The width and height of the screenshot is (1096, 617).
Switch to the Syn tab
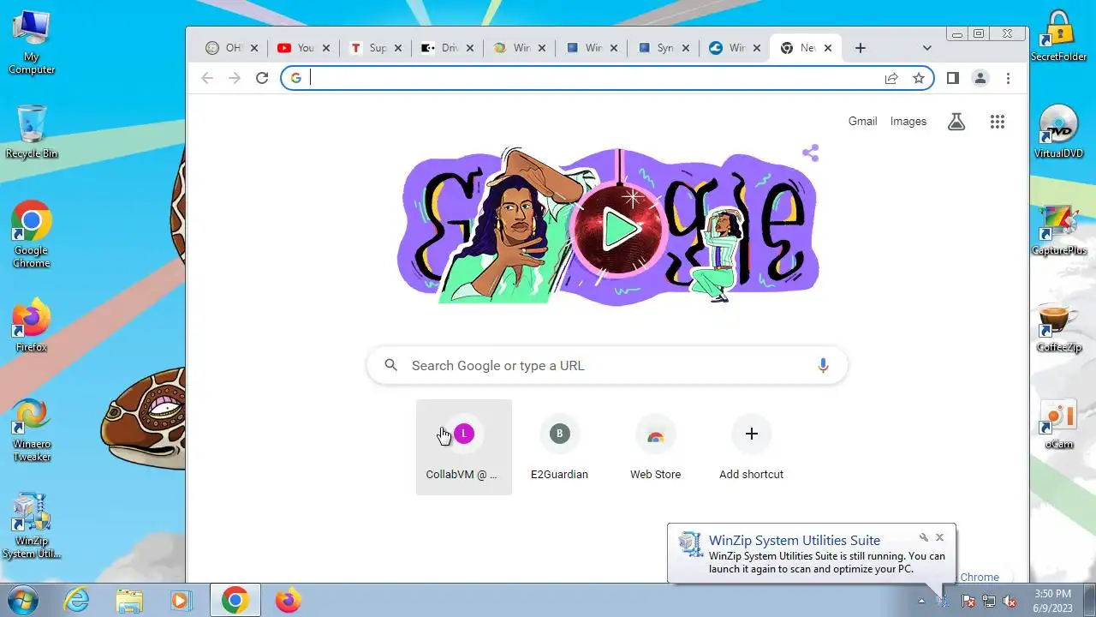[x=664, y=48]
